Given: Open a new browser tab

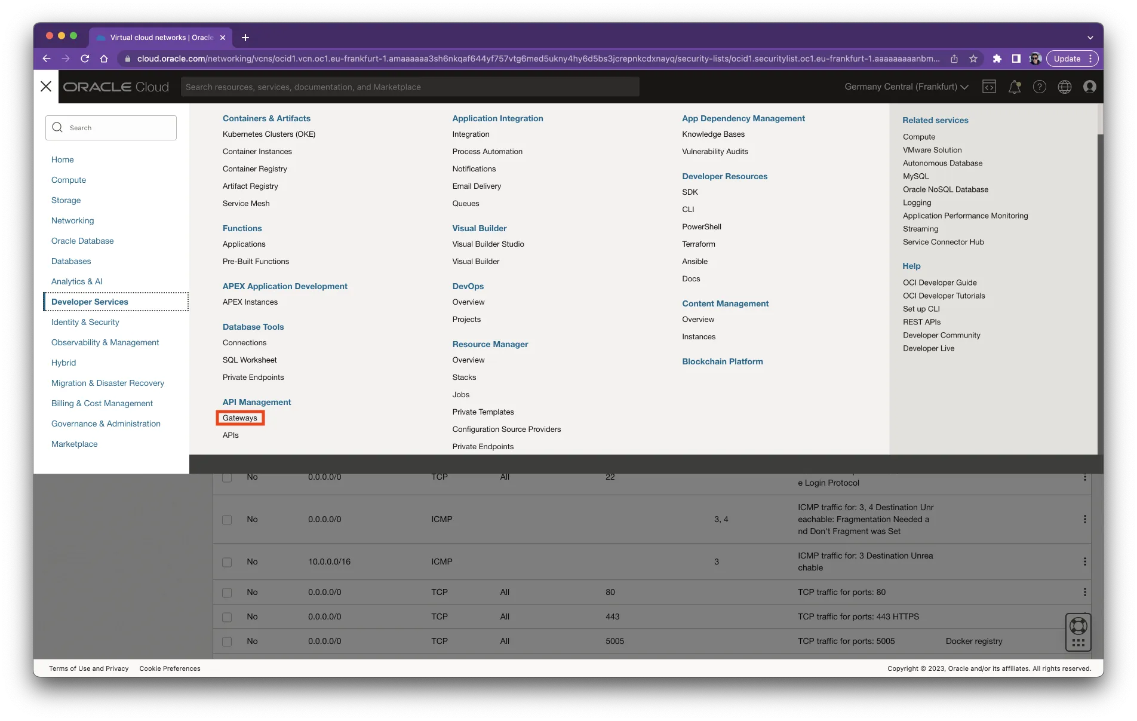Looking at the screenshot, I should point(245,38).
